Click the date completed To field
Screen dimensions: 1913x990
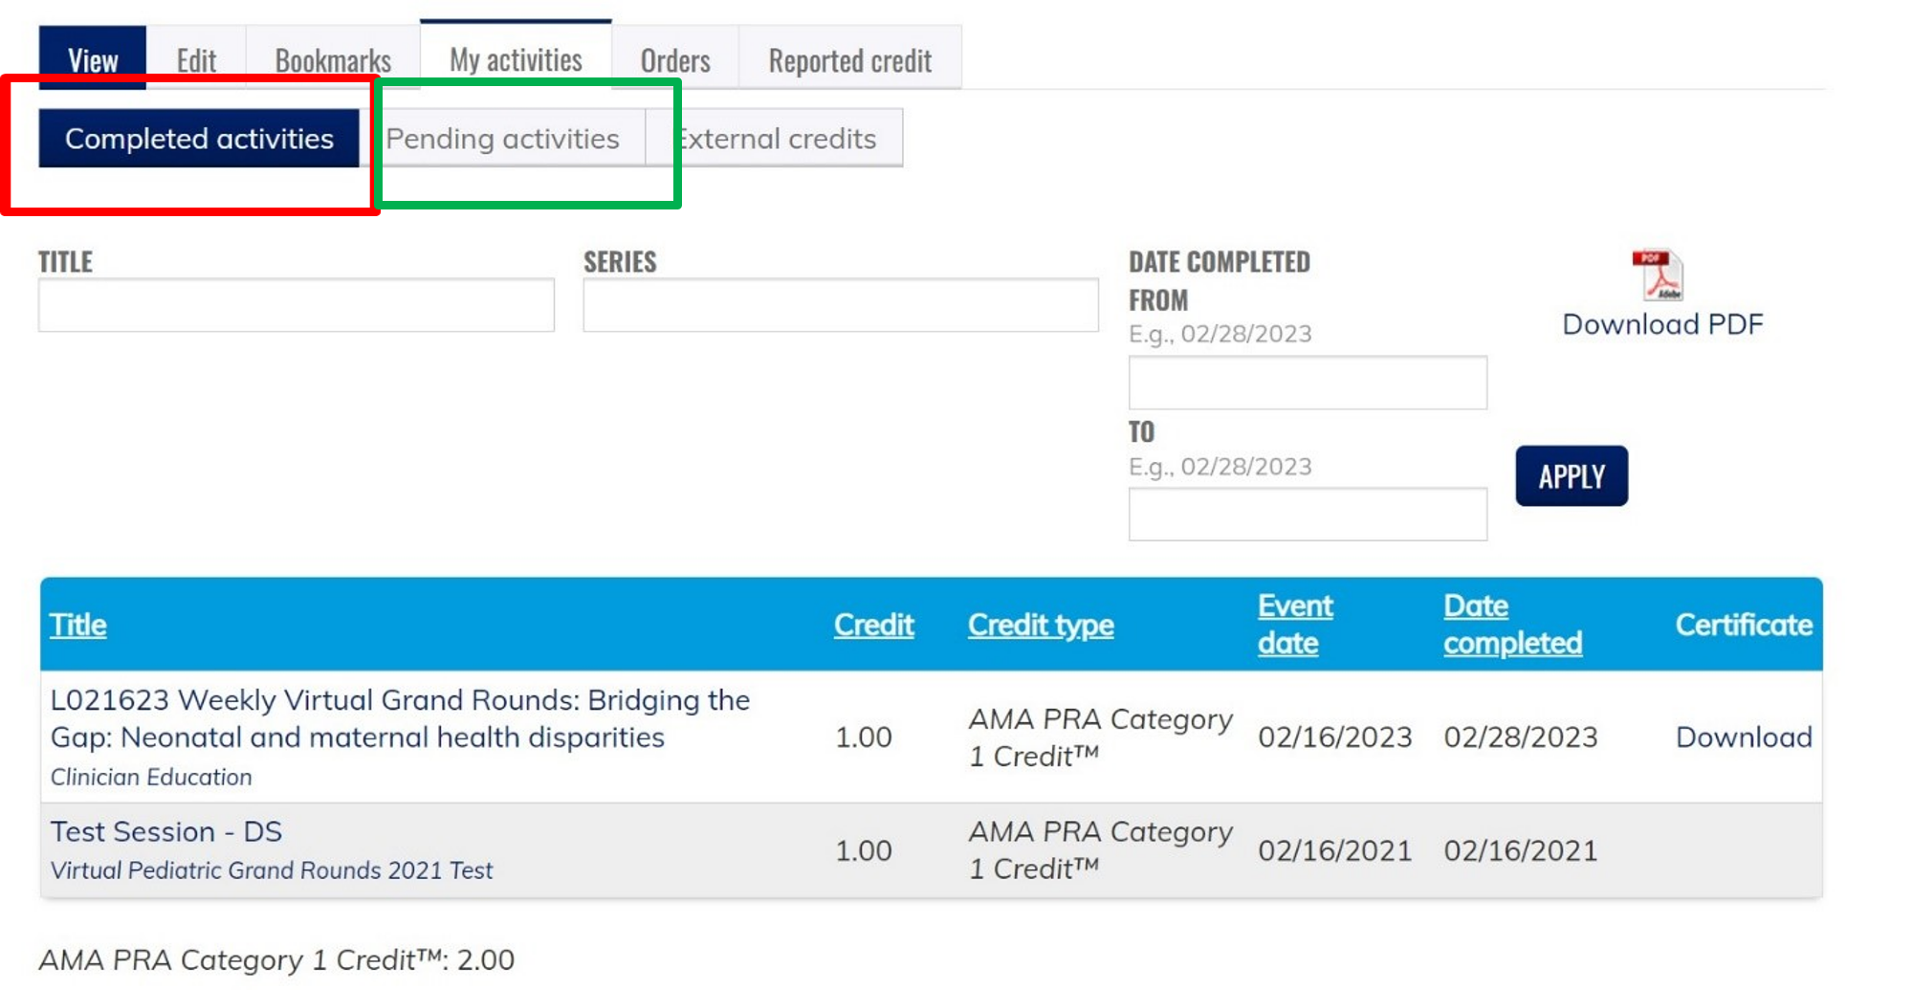click(x=1308, y=515)
